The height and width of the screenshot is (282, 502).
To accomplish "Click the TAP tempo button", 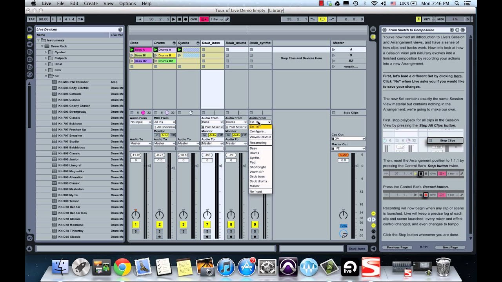I will (x=32, y=19).
